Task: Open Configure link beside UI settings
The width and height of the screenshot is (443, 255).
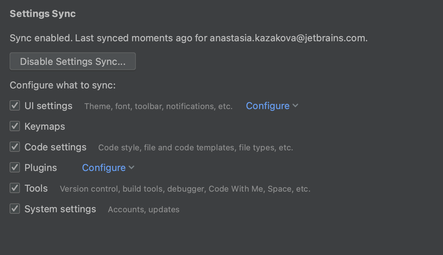Action: [x=268, y=106]
